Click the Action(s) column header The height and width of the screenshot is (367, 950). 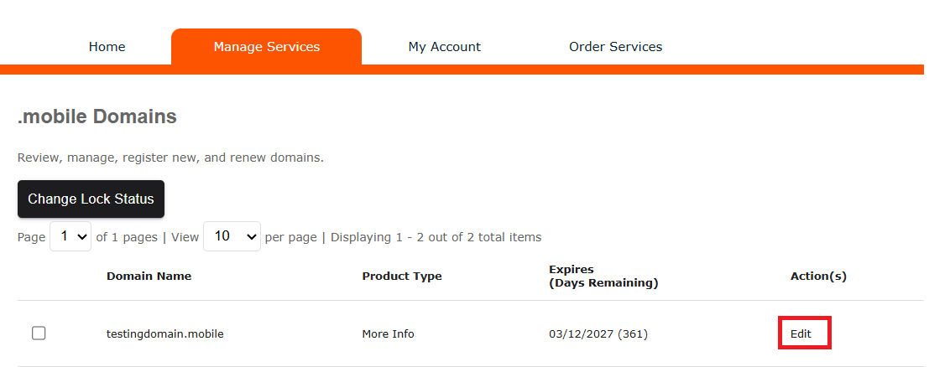click(818, 276)
